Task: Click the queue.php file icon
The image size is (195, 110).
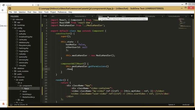Action: click(17, 57)
